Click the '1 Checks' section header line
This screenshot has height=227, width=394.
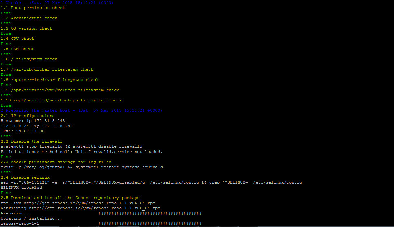(57, 3)
